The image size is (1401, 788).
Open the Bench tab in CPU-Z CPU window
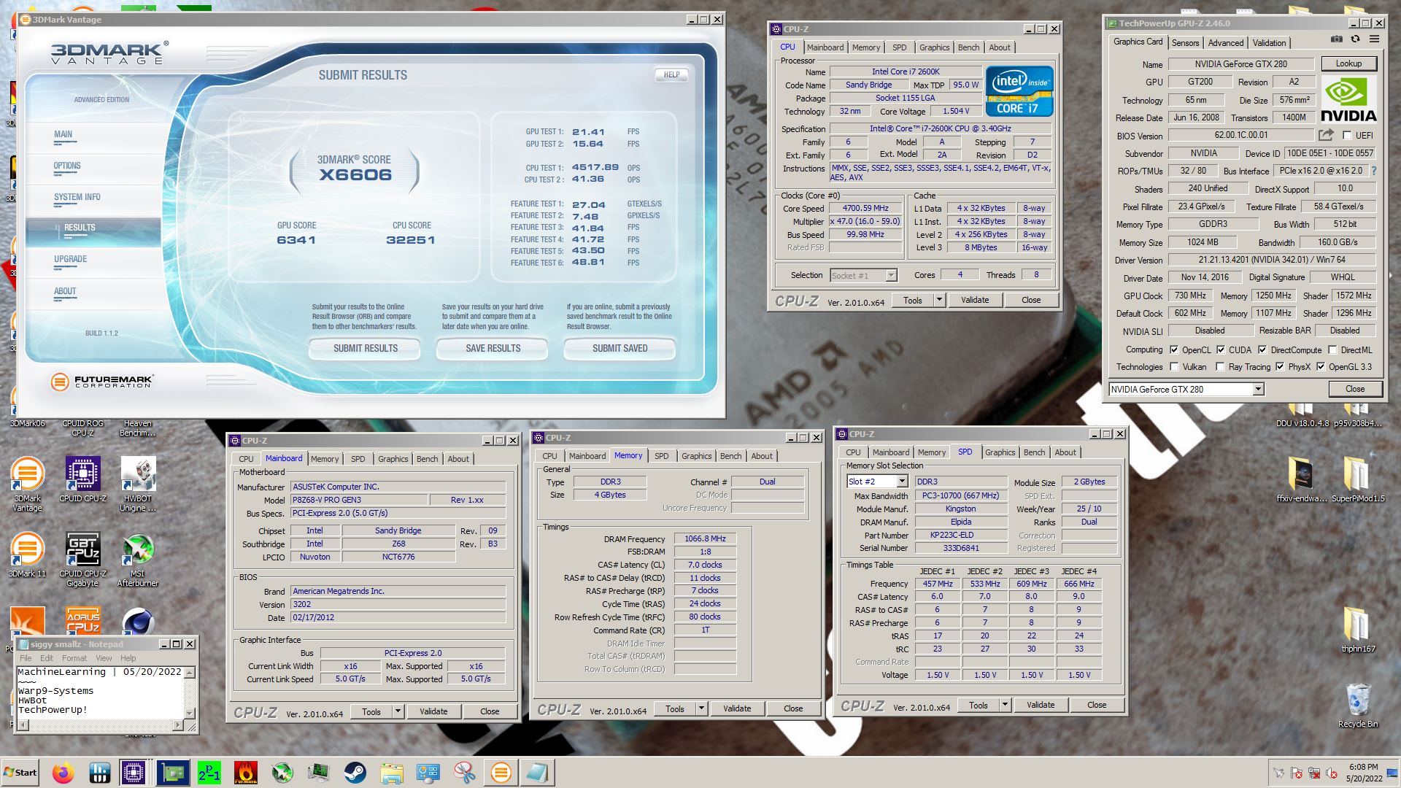click(x=968, y=47)
